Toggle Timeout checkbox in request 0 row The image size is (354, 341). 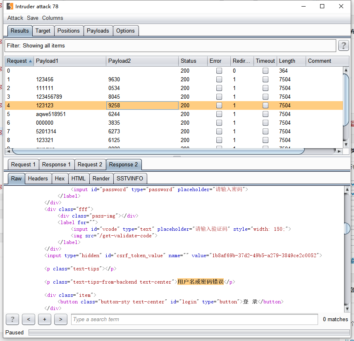pyautogui.click(x=265, y=71)
